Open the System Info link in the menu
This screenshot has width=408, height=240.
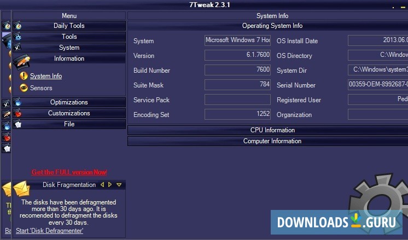[46, 76]
